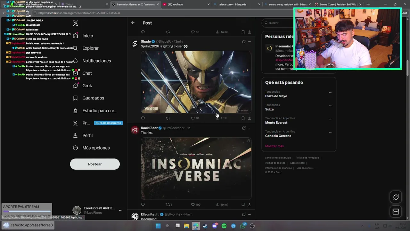Open more options for Suiza trend
The width and height of the screenshot is (410, 231).
tap(331, 106)
